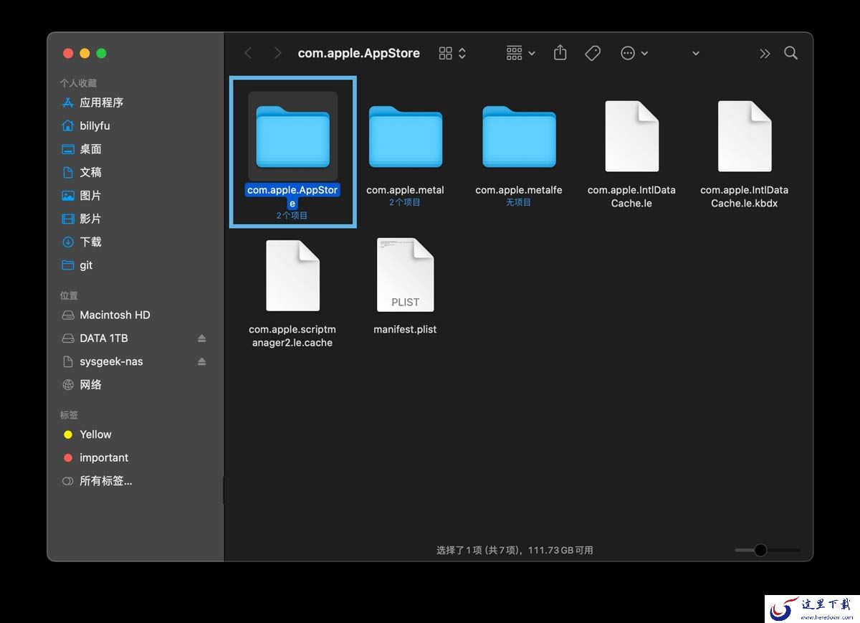Viewport: 860px width, 623px height.
Task: Click the com.apple.metal name label
Action: [406, 190]
